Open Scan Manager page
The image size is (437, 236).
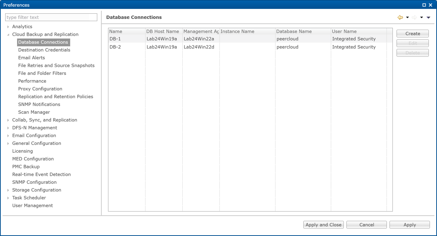(x=34, y=112)
